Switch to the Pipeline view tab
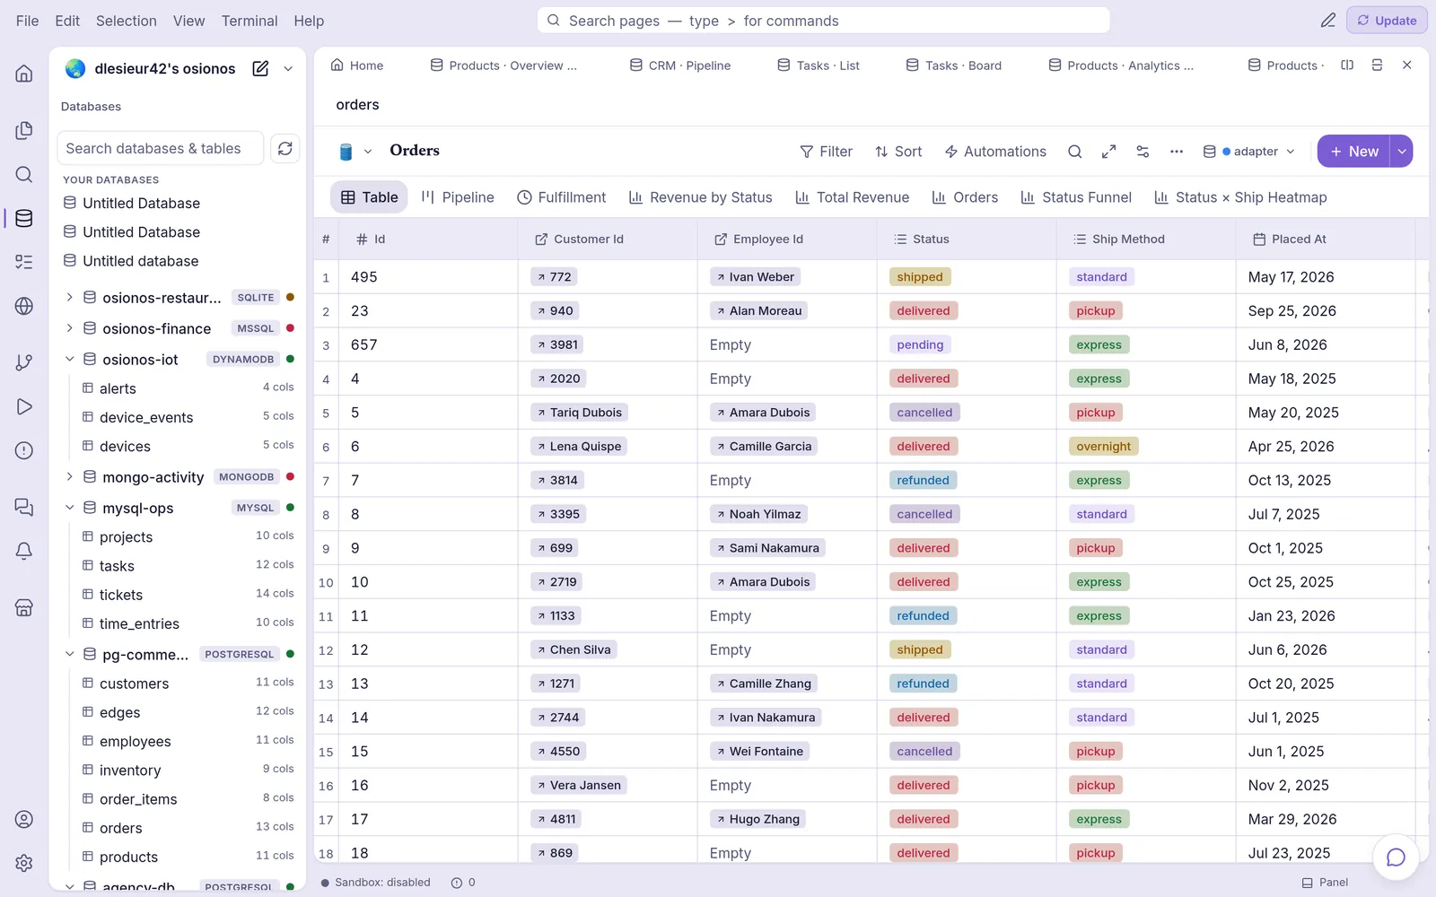The image size is (1436, 897). [x=458, y=197]
